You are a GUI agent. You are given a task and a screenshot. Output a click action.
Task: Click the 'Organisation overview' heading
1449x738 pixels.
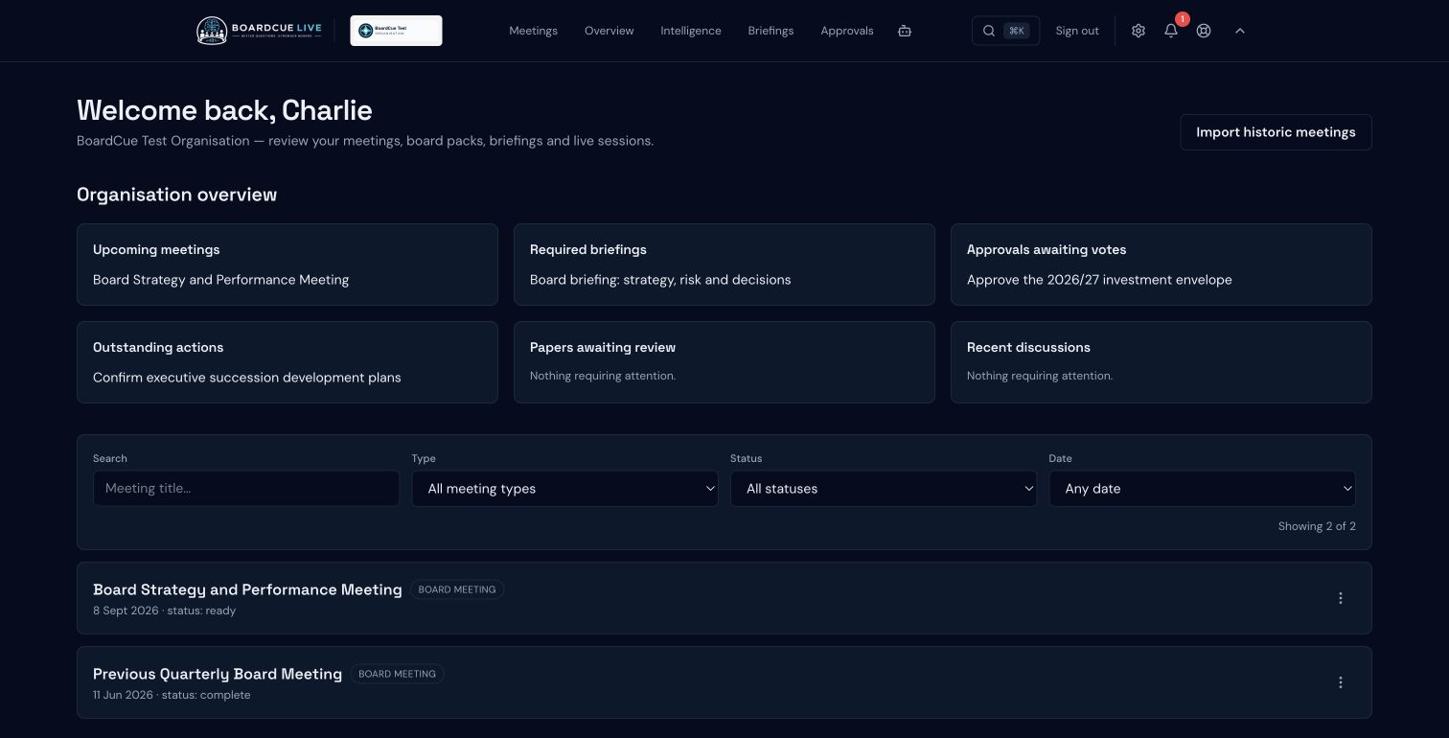tap(176, 195)
